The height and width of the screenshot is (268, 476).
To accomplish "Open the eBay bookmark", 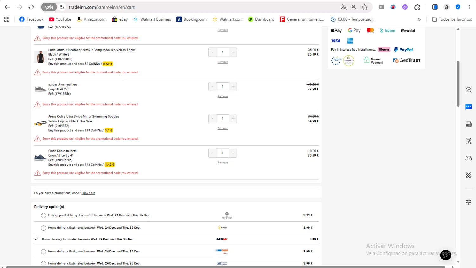I will coord(120,19).
